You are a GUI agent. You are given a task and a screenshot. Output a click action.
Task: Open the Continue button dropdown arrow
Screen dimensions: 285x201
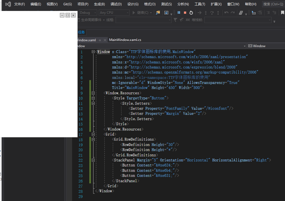[151, 13]
